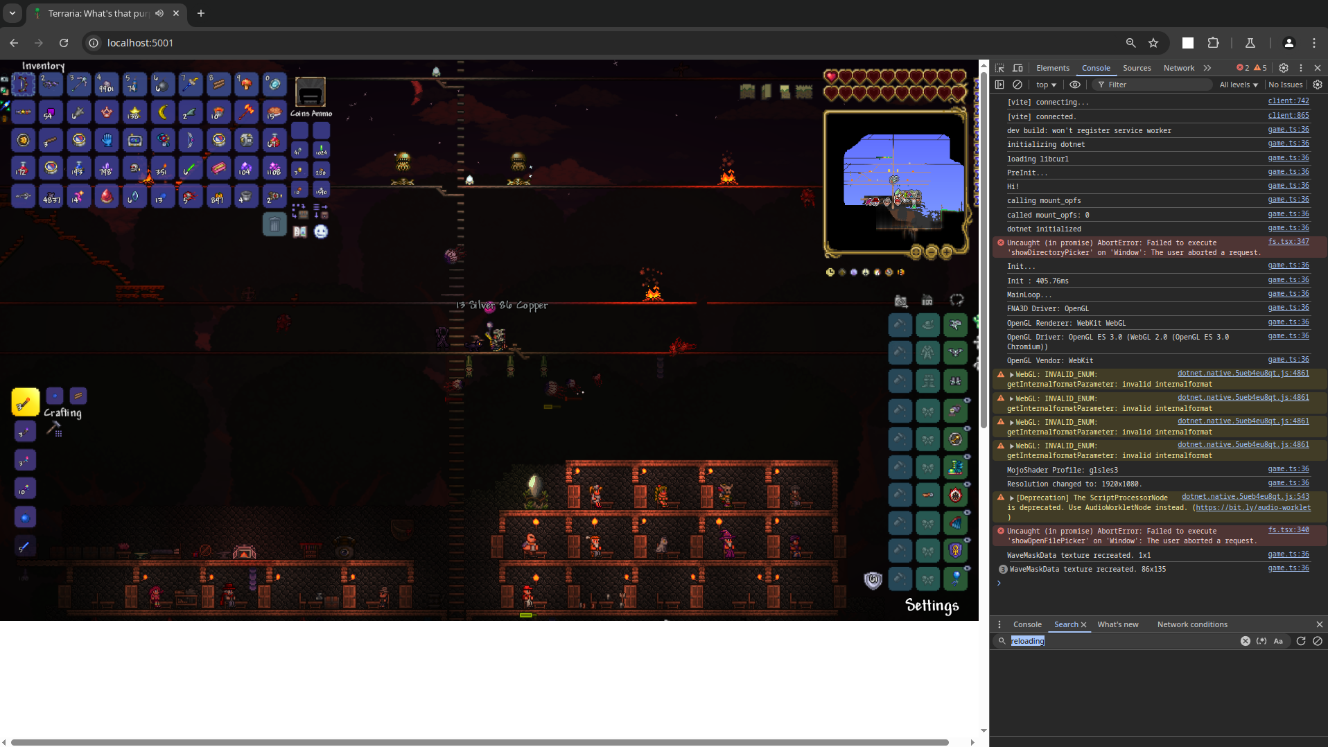Screen dimensions: 1328x747
Task: Click the inventory trash can slot
Action: pos(274,225)
